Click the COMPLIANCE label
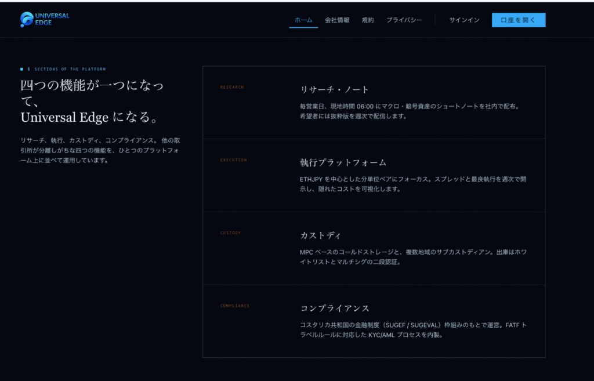Image resolution: width=594 pixels, height=381 pixels. pos(235,306)
